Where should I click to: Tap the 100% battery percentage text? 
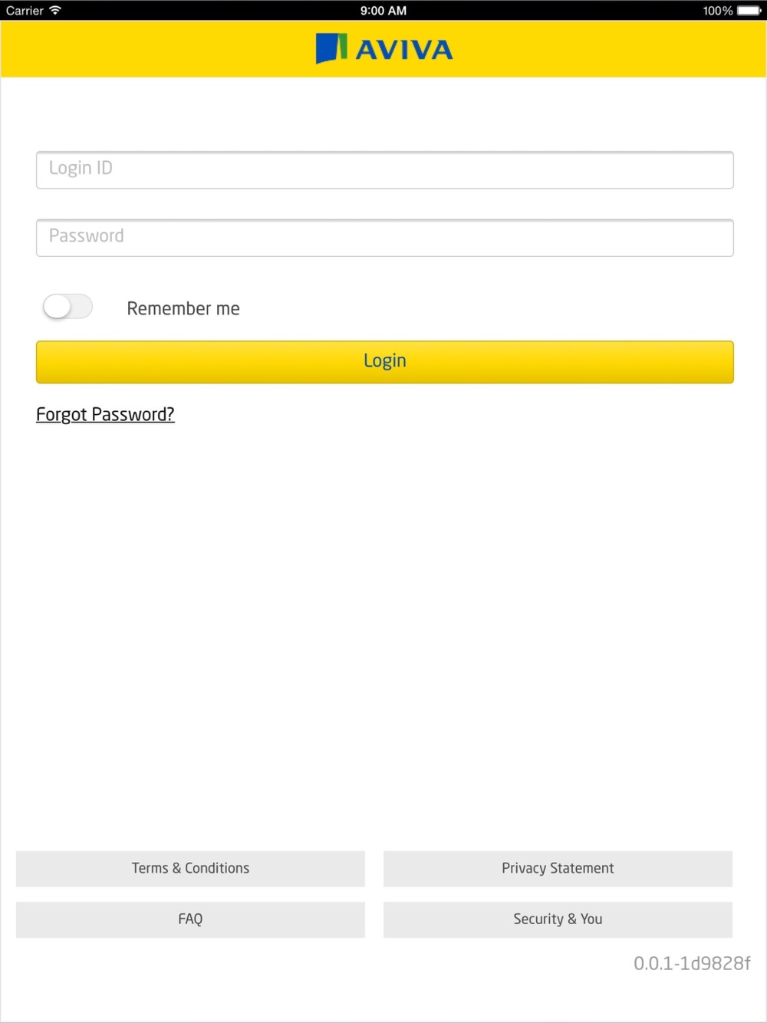(718, 11)
